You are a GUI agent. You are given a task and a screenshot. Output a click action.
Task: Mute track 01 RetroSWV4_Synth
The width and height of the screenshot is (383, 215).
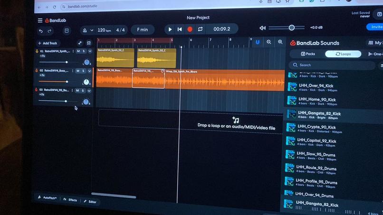[78, 51]
